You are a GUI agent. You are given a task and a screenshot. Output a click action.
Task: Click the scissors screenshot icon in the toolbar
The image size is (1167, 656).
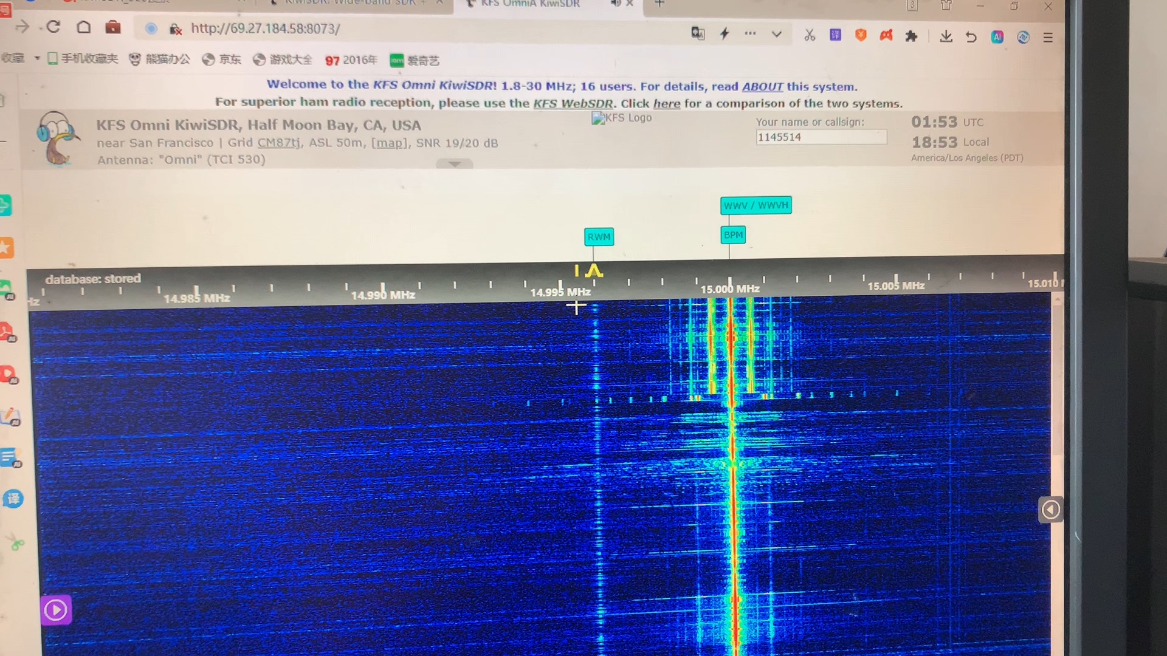click(810, 35)
